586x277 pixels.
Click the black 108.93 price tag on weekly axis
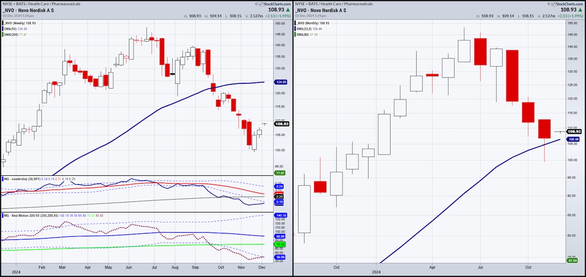pyautogui.click(x=282, y=124)
